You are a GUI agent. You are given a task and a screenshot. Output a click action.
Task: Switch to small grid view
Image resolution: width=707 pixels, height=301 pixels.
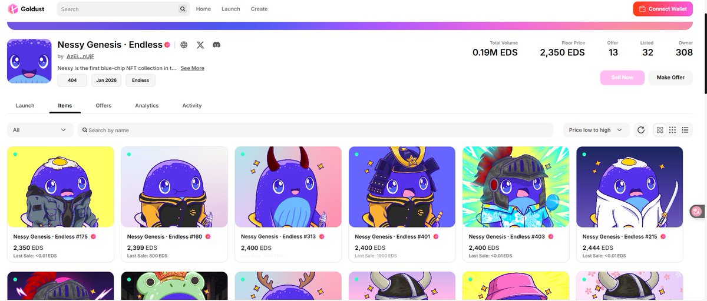(672, 130)
